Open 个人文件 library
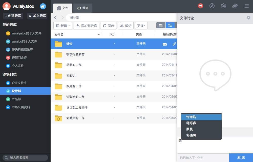 25,66
